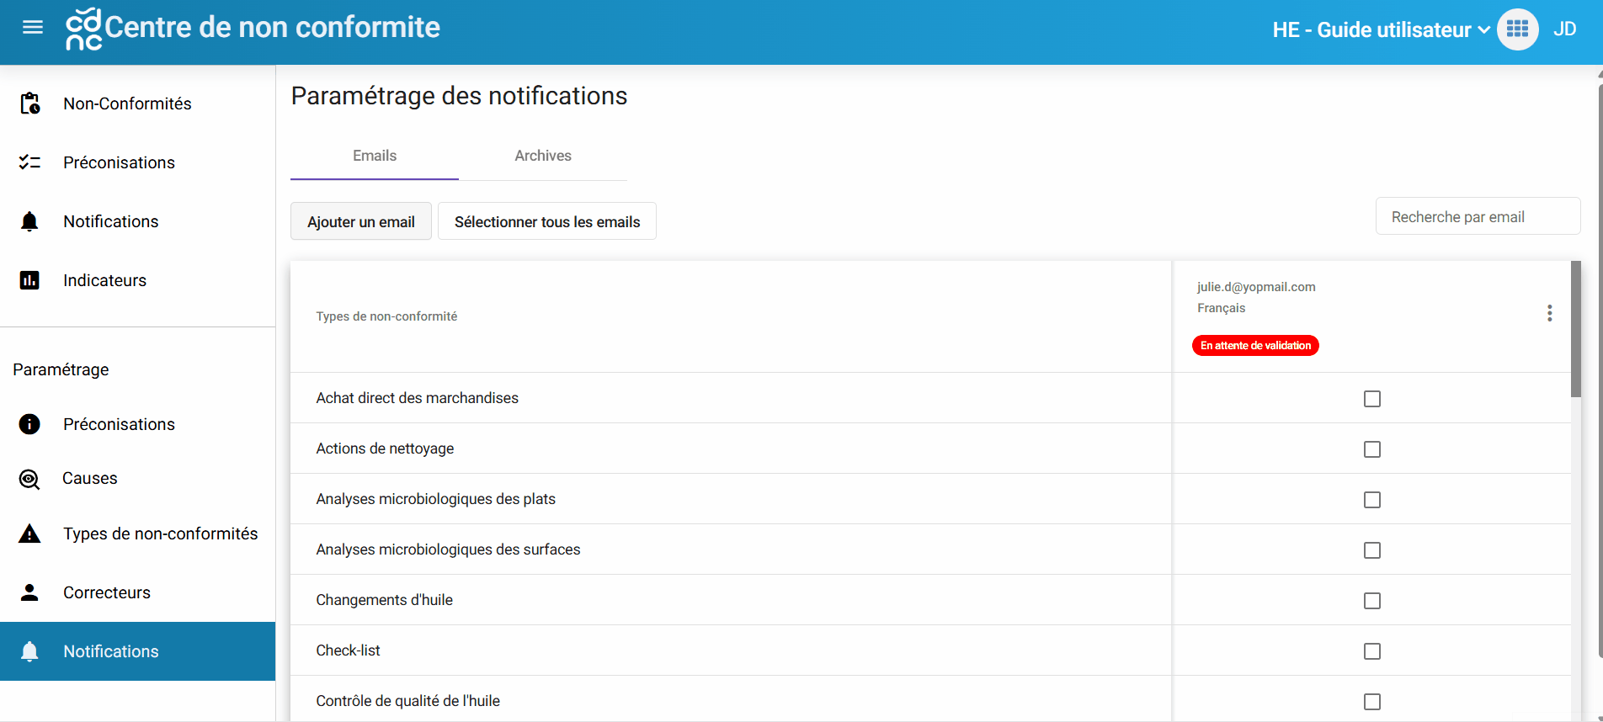
Task: Go to Correcteurs in Paramétrage
Action: [137, 592]
